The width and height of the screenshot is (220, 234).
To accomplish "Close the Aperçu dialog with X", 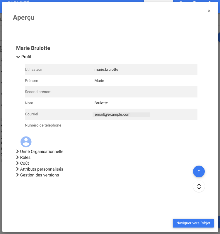I will tap(209, 11).
